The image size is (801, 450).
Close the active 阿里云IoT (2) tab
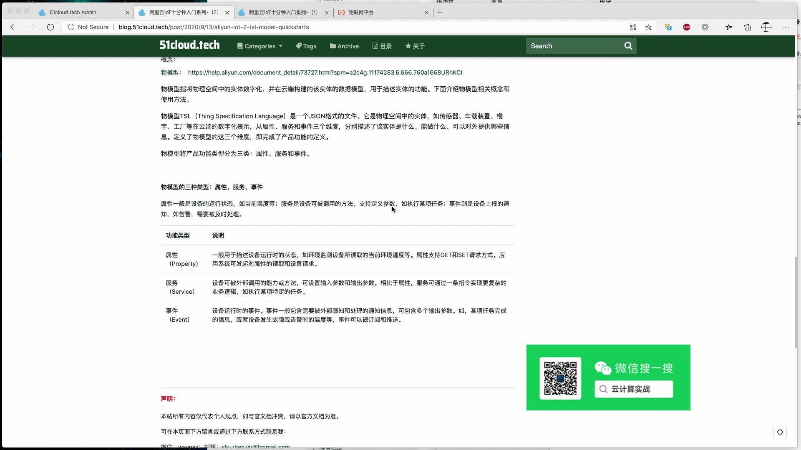227,12
